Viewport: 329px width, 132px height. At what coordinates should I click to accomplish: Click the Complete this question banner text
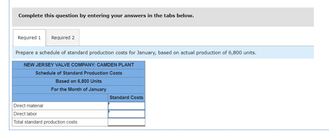tap(106, 16)
